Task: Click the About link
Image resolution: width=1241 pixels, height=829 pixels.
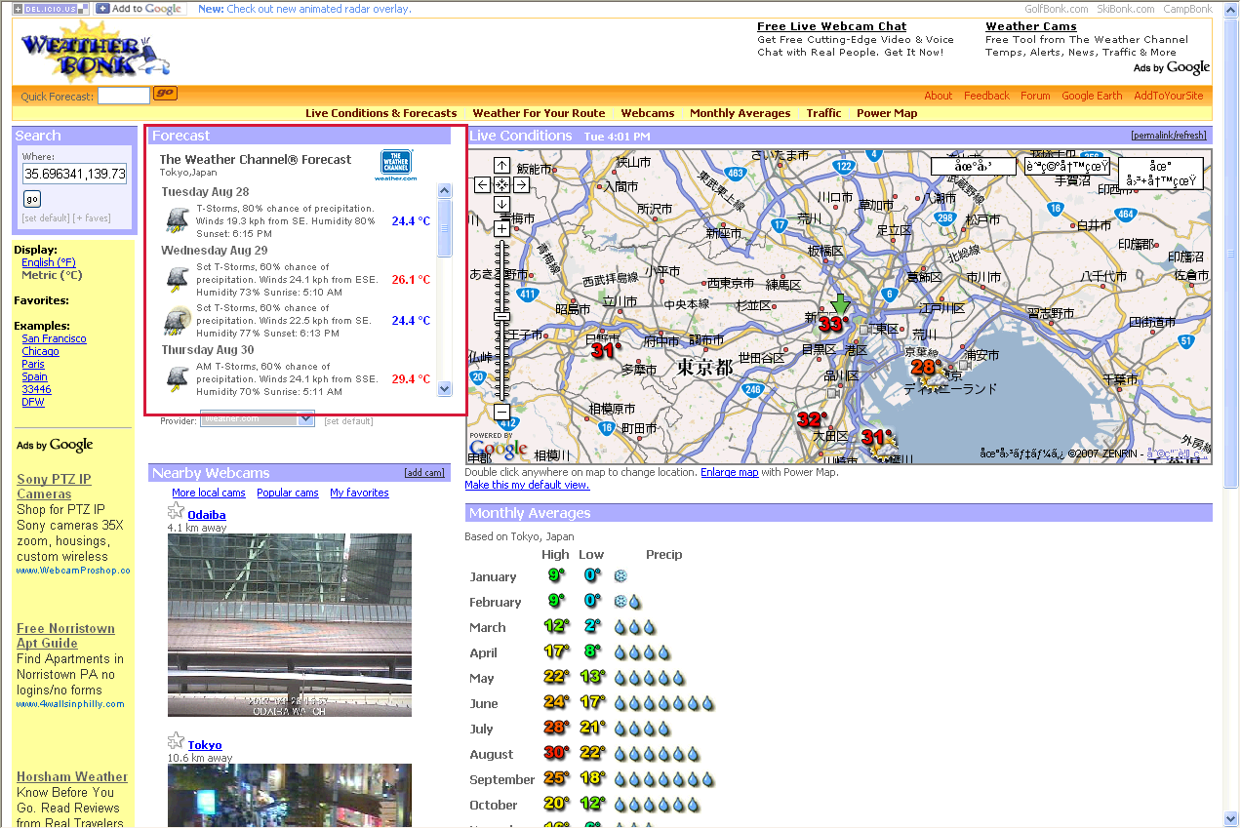Action: click(x=939, y=96)
